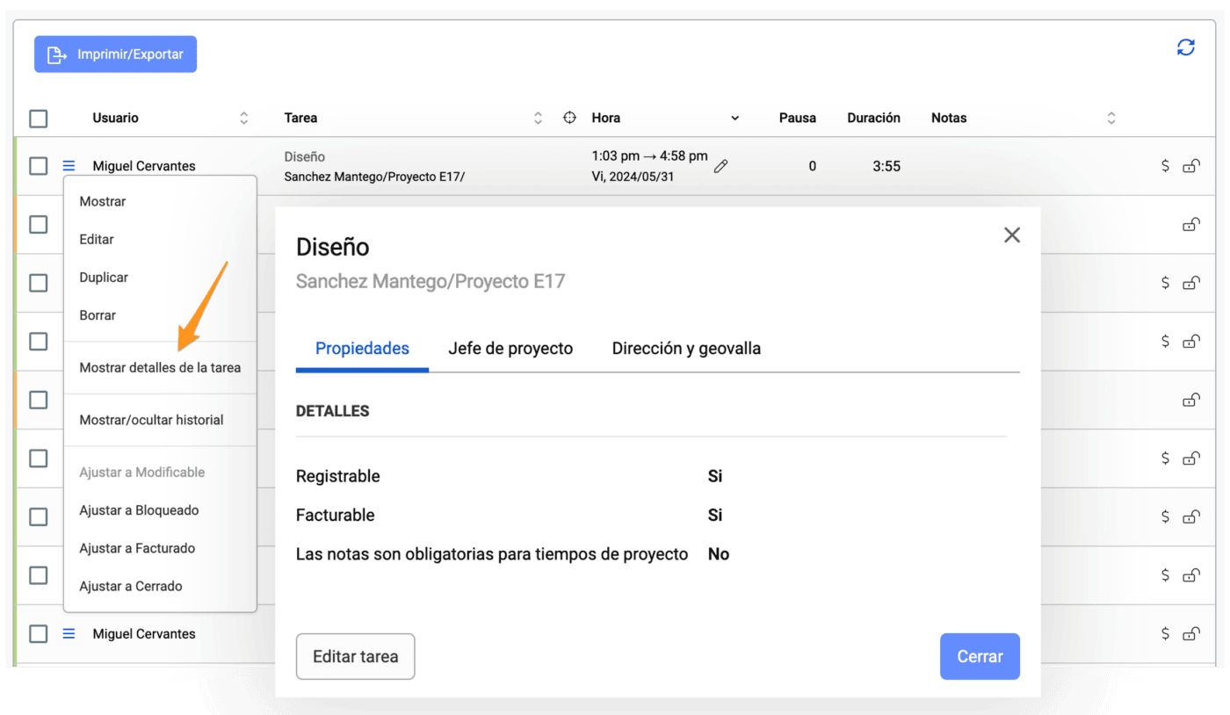Click the Si value beside Facturable
The image size is (1230, 715).
[715, 516]
